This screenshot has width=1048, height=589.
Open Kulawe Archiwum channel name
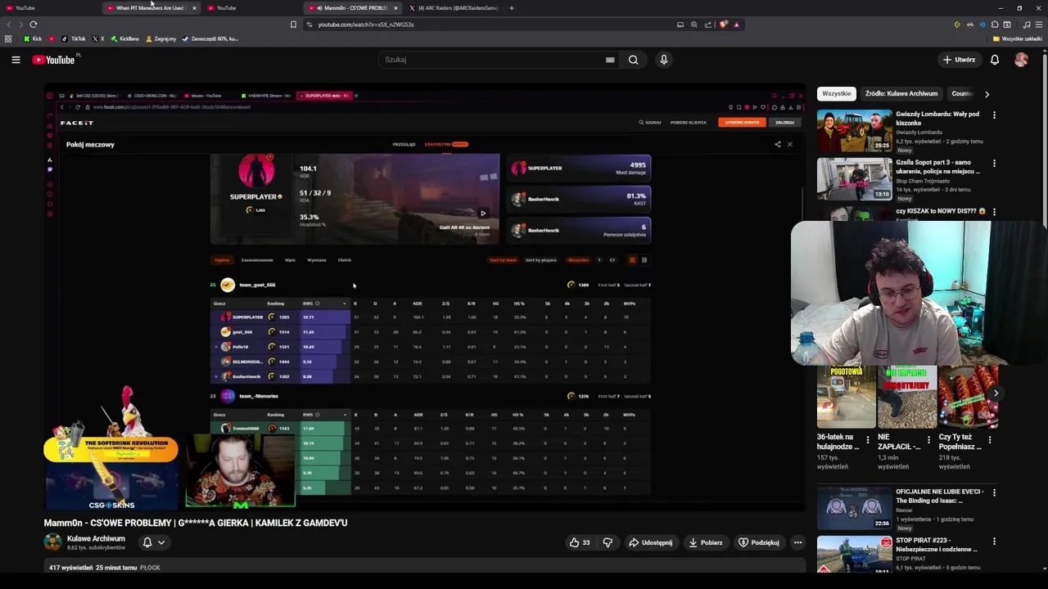click(96, 538)
